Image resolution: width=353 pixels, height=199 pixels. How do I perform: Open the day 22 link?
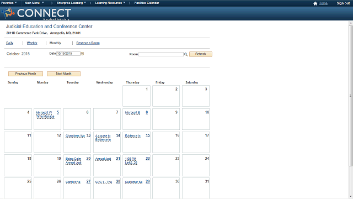click(x=148, y=159)
